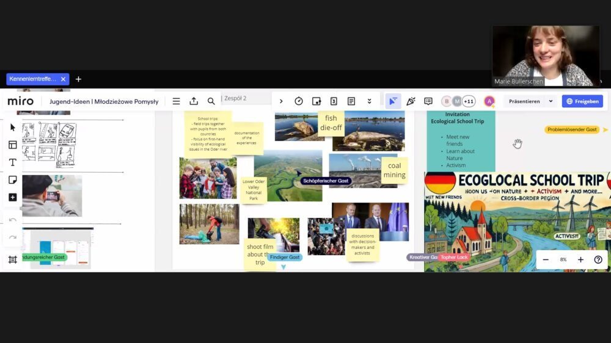Expand more apps double-chevron
The height and width of the screenshot is (343, 611).
tap(369, 101)
